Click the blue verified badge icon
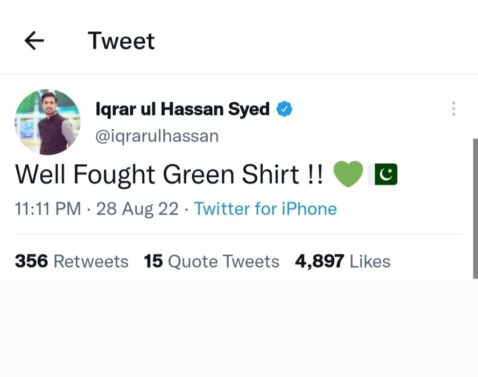The width and height of the screenshot is (478, 377). pos(284,109)
